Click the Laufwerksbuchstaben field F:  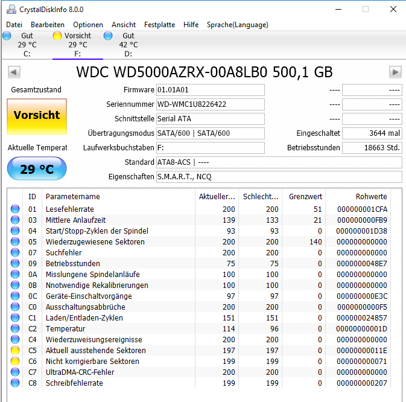(211, 148)
